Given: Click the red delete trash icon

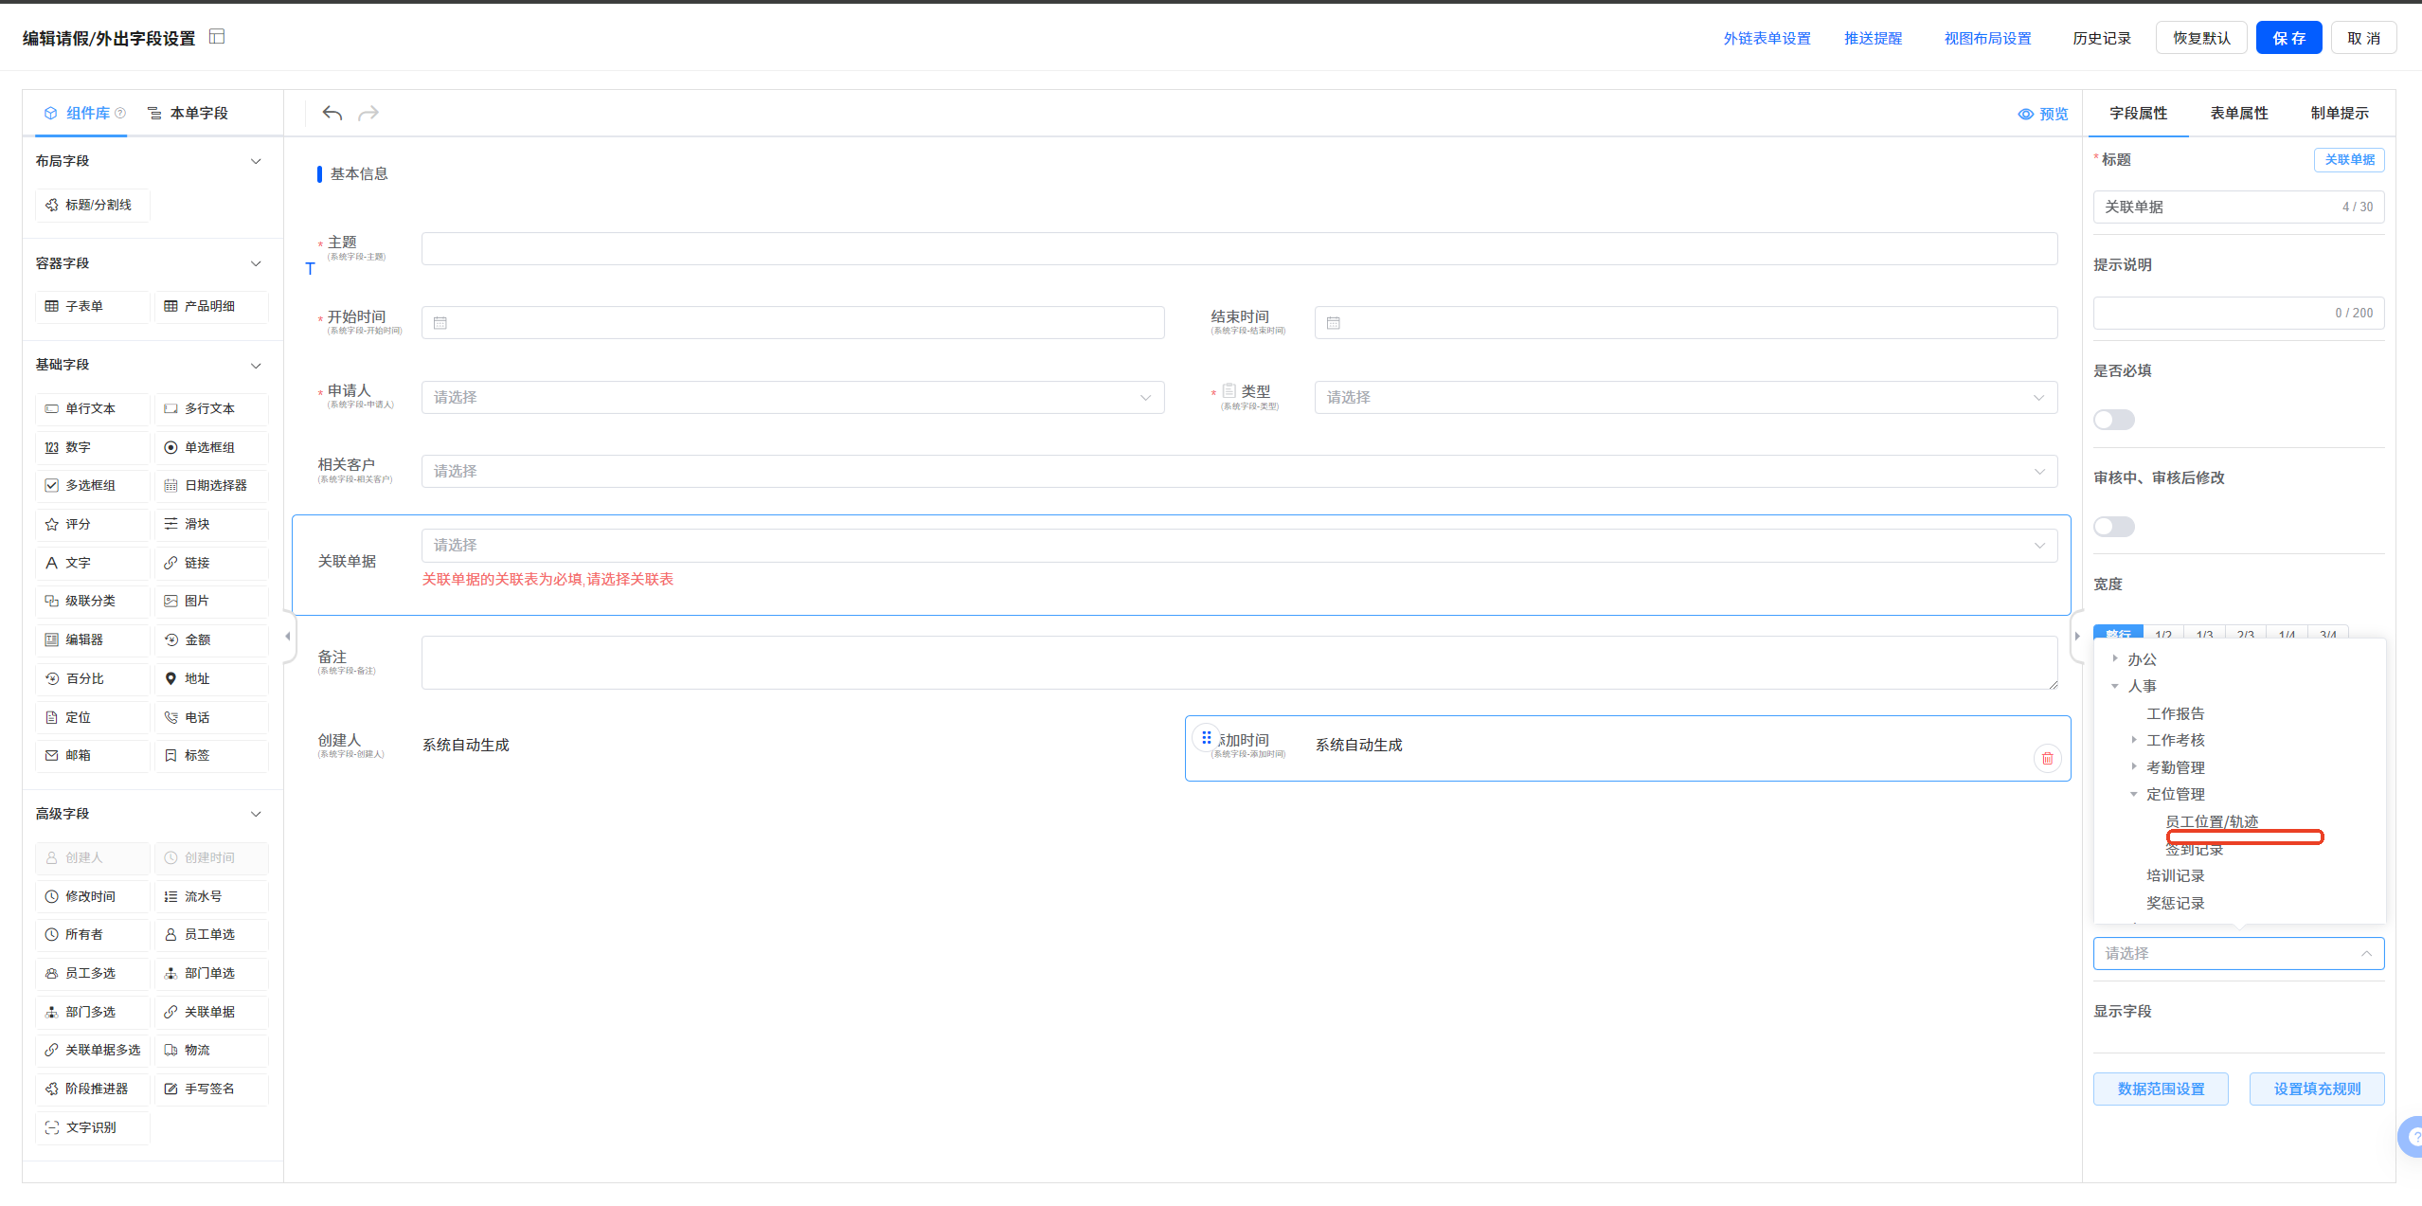Looking at the screenshot, I should click(2047, 758).
